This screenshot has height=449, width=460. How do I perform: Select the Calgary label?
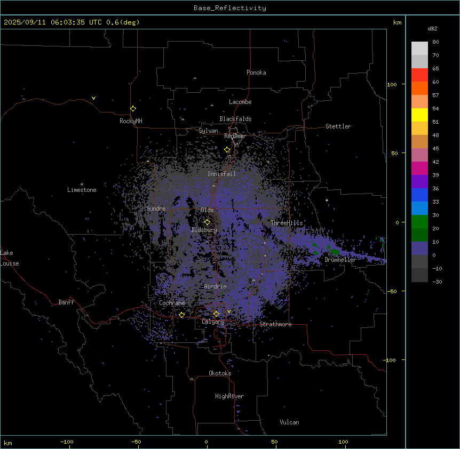tap(213, 322)
